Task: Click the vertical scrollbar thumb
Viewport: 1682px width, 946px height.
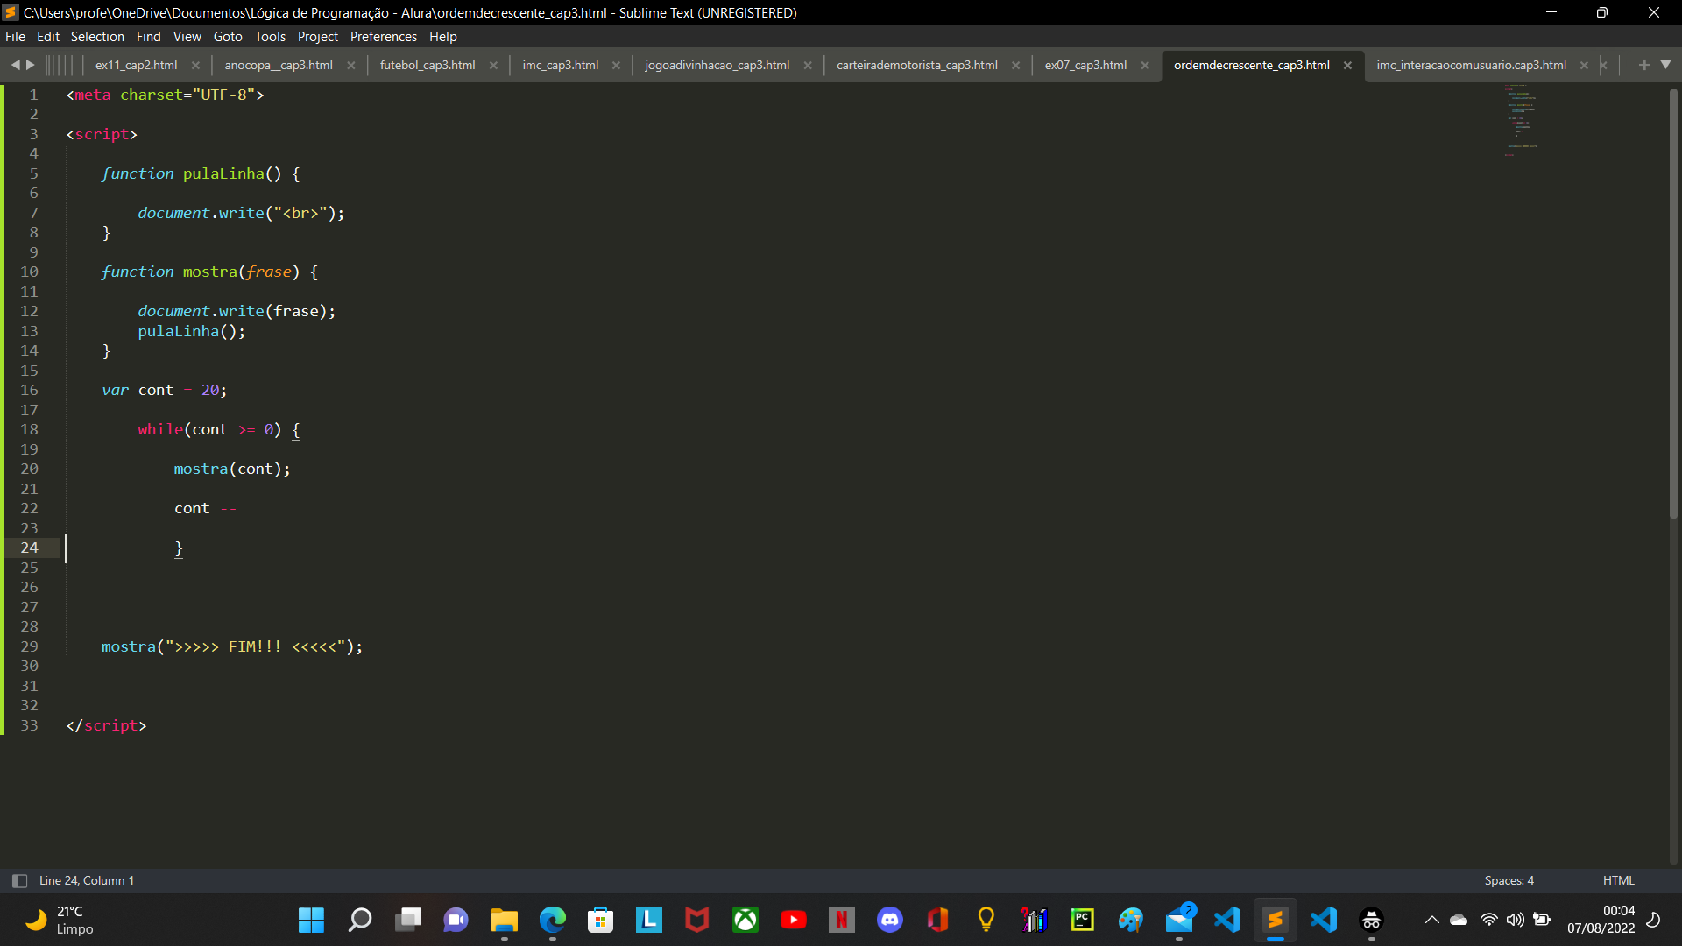Action: [1673, 302]
